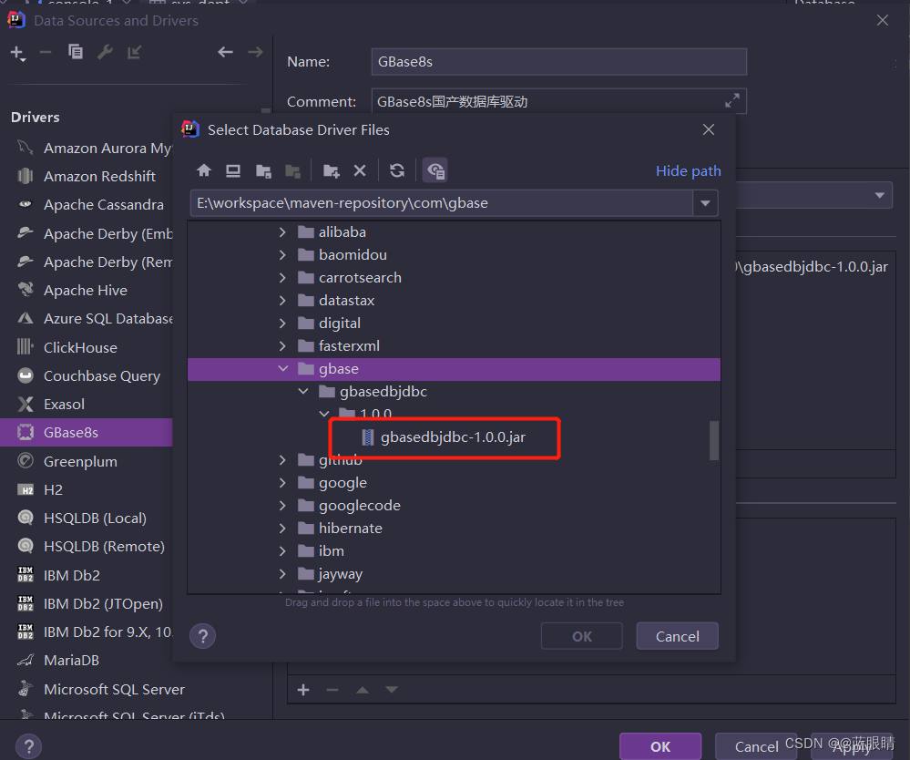Click the path input field
910x760 pixels.
[x=442, y=203]
